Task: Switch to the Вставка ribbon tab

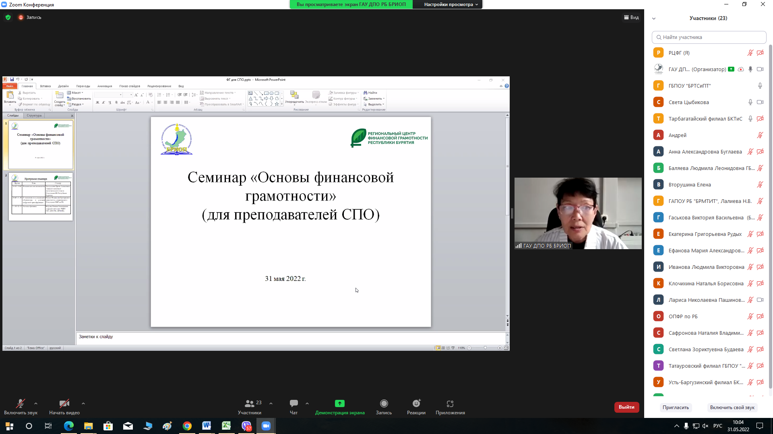Action: coord(45,86)
